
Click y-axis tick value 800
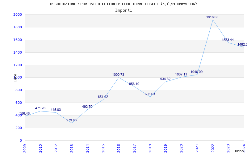pos(19,90)
